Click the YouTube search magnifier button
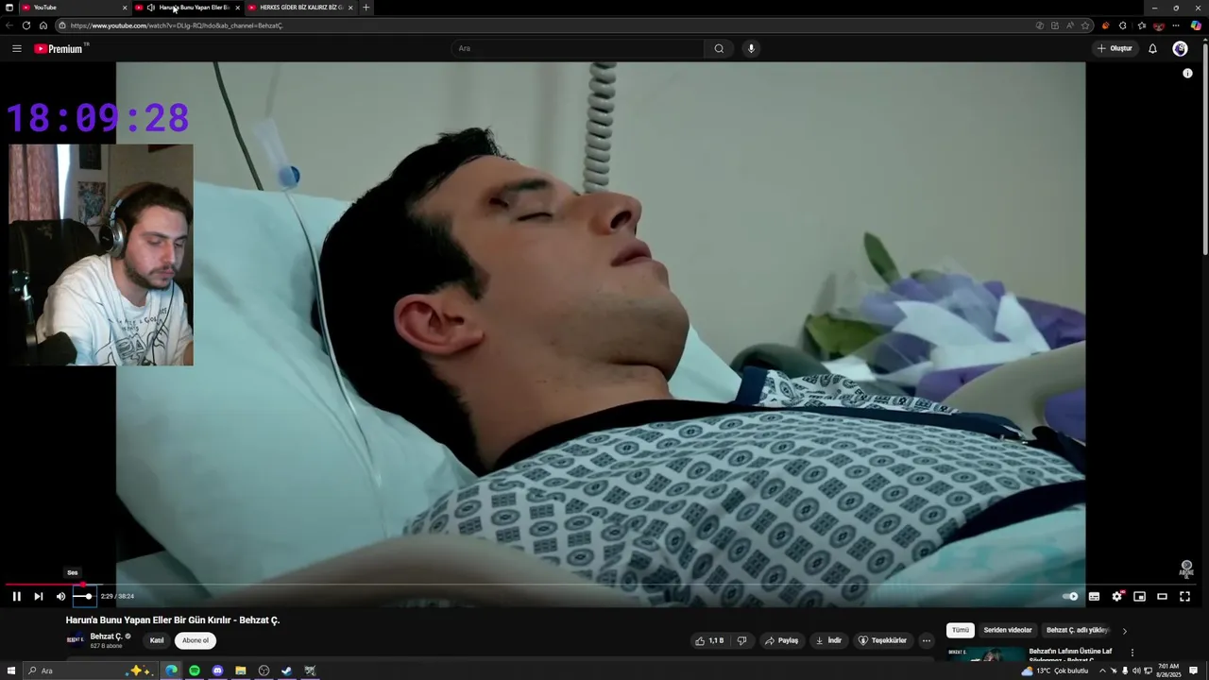The image size is (1209, 680). coord(719,48)
